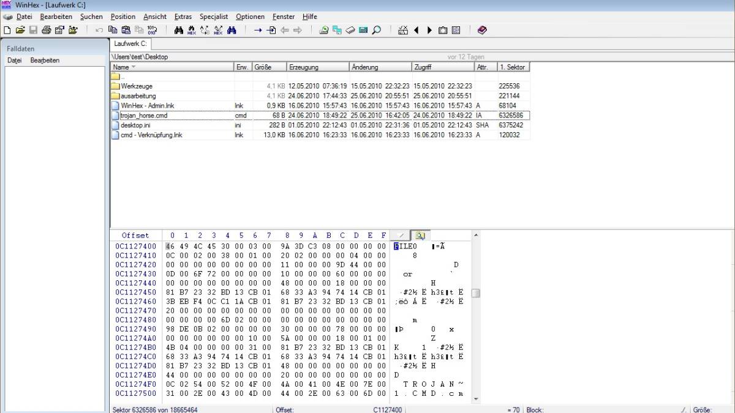Open the Bearbeiten menu in the menu bar
Viewport: 735px width, 413px height.
click(x=56, y=17)
